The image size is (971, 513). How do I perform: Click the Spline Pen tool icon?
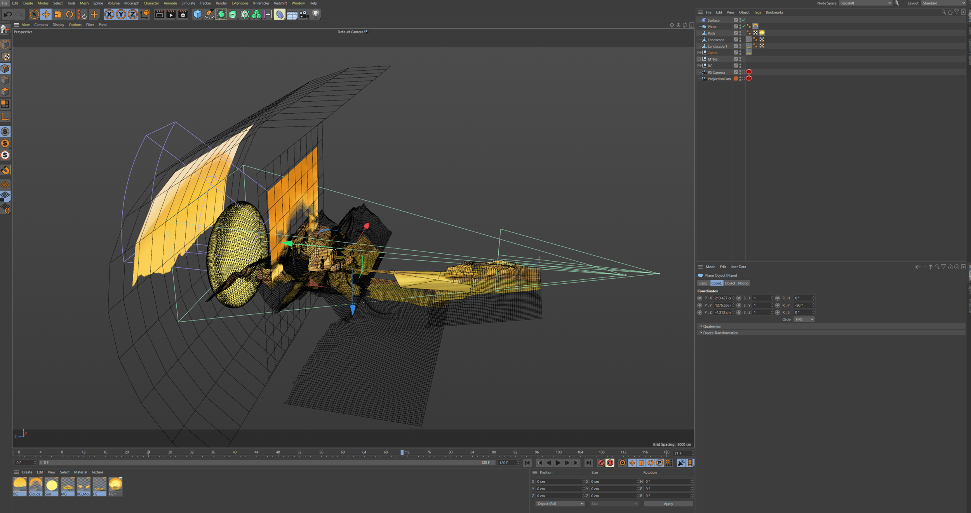(209, 14)
